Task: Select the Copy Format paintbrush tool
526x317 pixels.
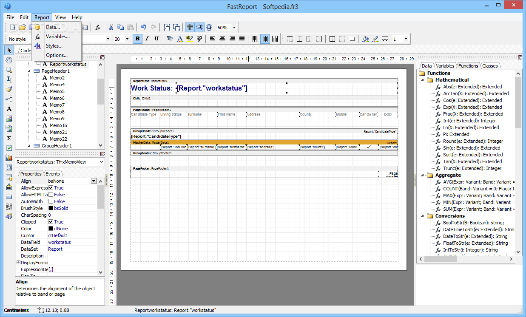Action: point(9,89)
